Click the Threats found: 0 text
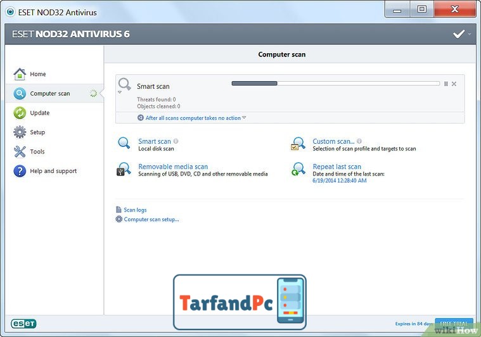This screenshot has width=481, height=337. pos(156,99)
